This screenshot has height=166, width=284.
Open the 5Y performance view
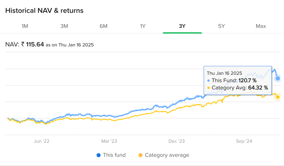click(221, 26)
